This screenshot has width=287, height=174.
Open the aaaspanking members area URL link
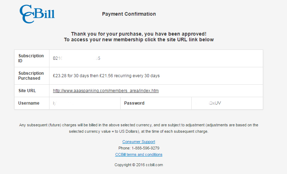pyautogui.click(x=106, y=91)
